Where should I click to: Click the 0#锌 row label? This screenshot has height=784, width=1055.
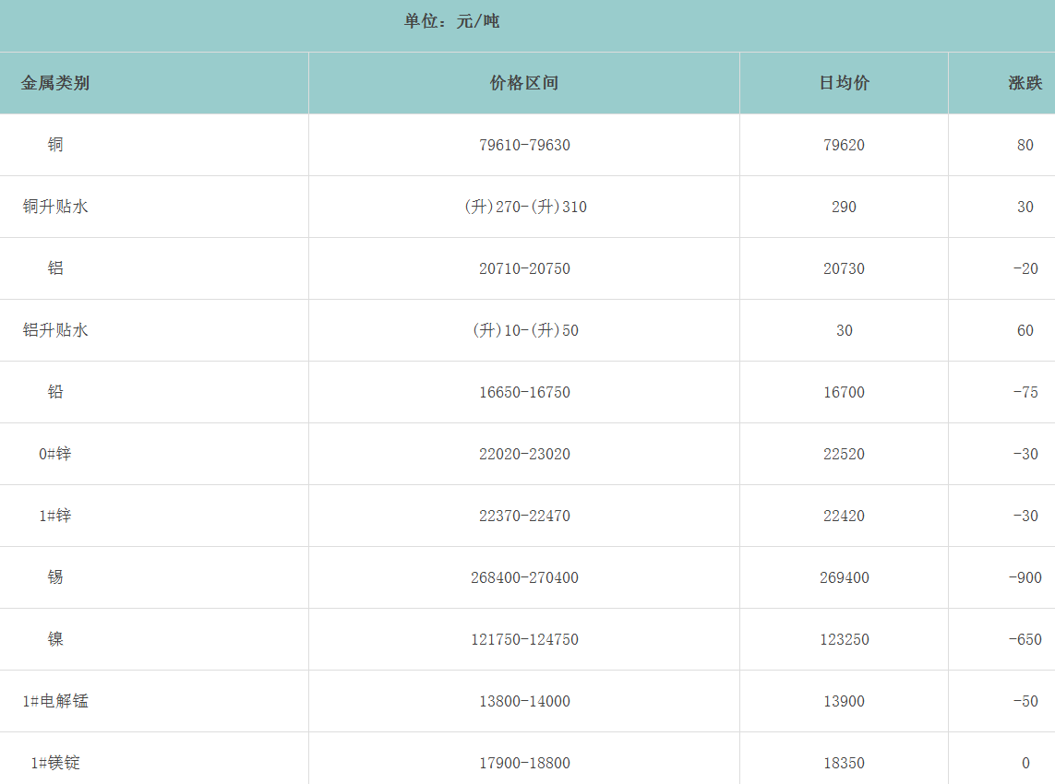(x=55, y=454)
